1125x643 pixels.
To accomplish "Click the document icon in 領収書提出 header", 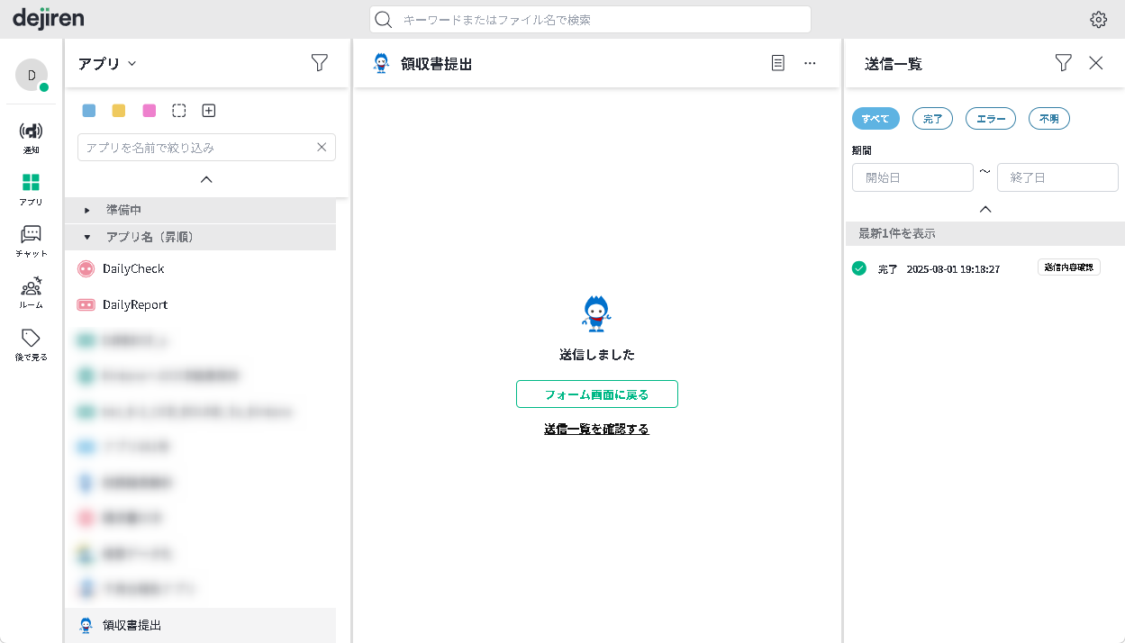I will [778, 63].
